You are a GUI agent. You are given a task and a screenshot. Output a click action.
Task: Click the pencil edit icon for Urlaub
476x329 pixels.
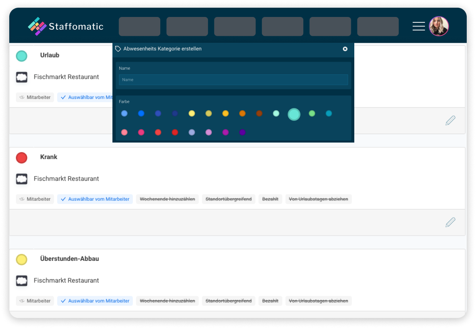click(450, 121)
